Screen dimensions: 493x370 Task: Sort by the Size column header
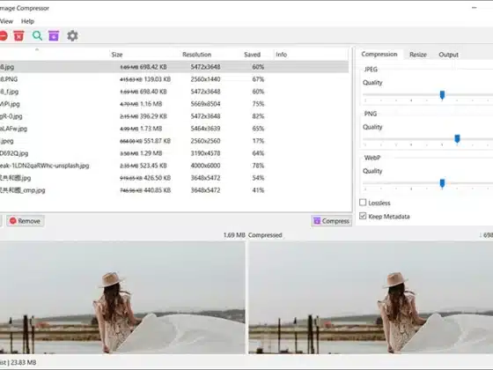pyautogui.click(x=116, y=55)
